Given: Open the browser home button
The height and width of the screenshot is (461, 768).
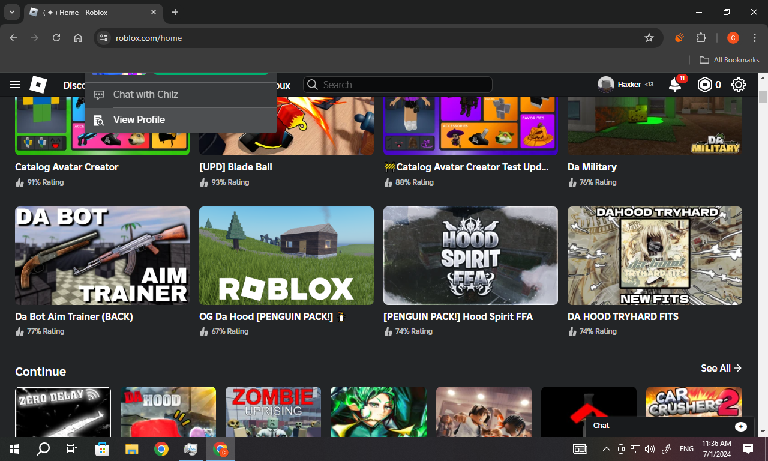Looking at the screenshot, I should click(78, 38).
